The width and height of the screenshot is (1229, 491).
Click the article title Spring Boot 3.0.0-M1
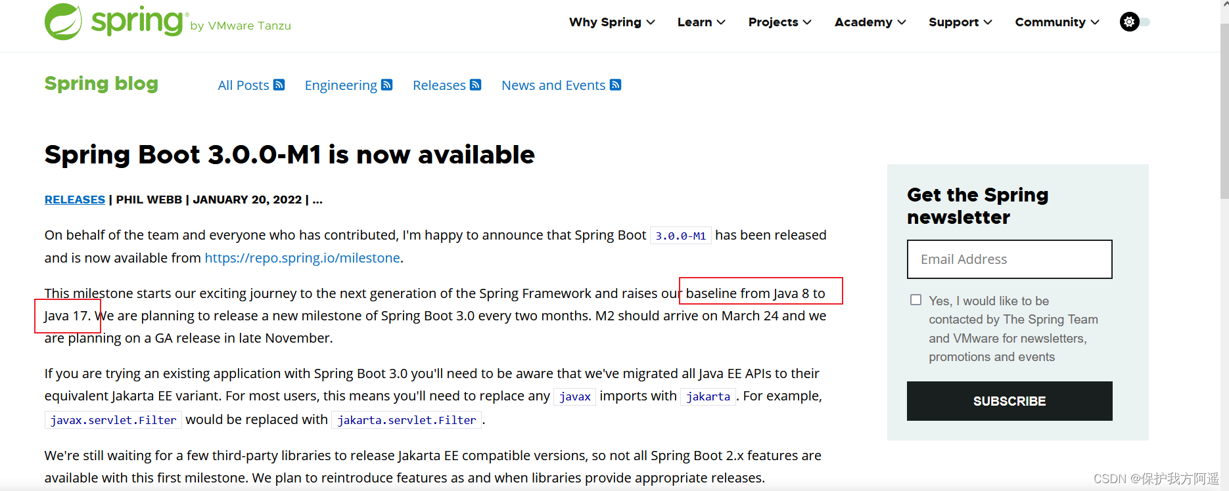tap(290, 155)
